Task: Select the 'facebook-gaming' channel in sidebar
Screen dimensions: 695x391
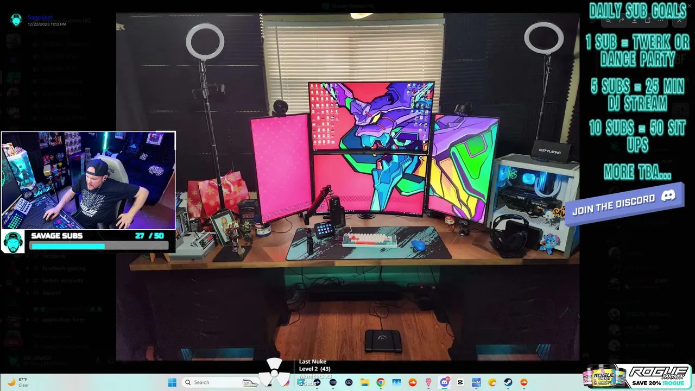Action: point(64,268)
